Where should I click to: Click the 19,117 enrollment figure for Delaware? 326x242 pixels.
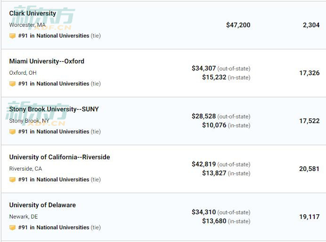[x=310, y=217]
